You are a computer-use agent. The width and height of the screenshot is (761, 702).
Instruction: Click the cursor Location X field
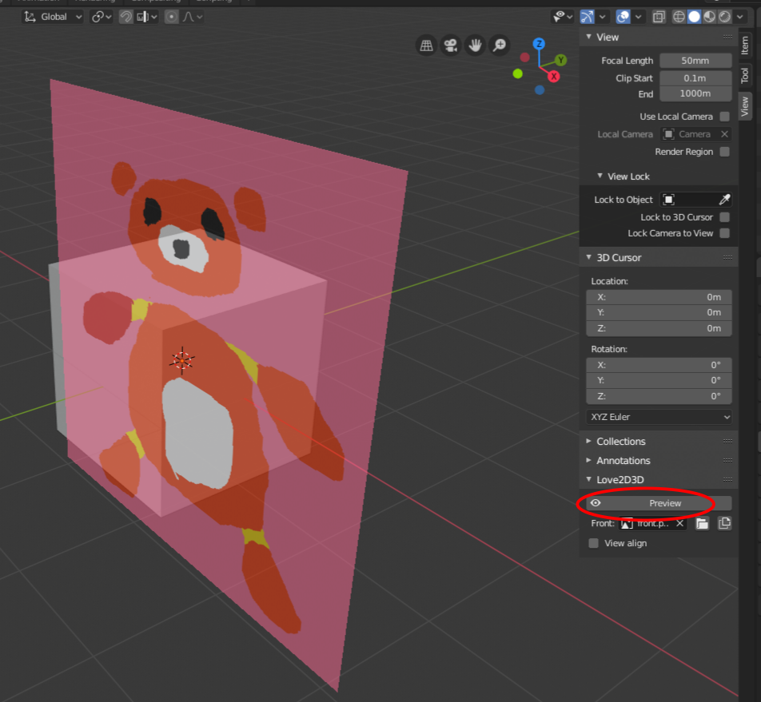659,297
